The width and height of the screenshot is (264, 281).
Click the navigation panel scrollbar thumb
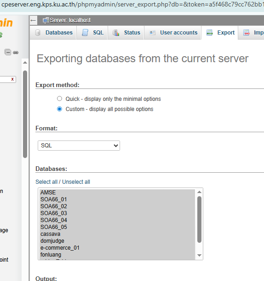pyautogui.click(x=25, y=114)
